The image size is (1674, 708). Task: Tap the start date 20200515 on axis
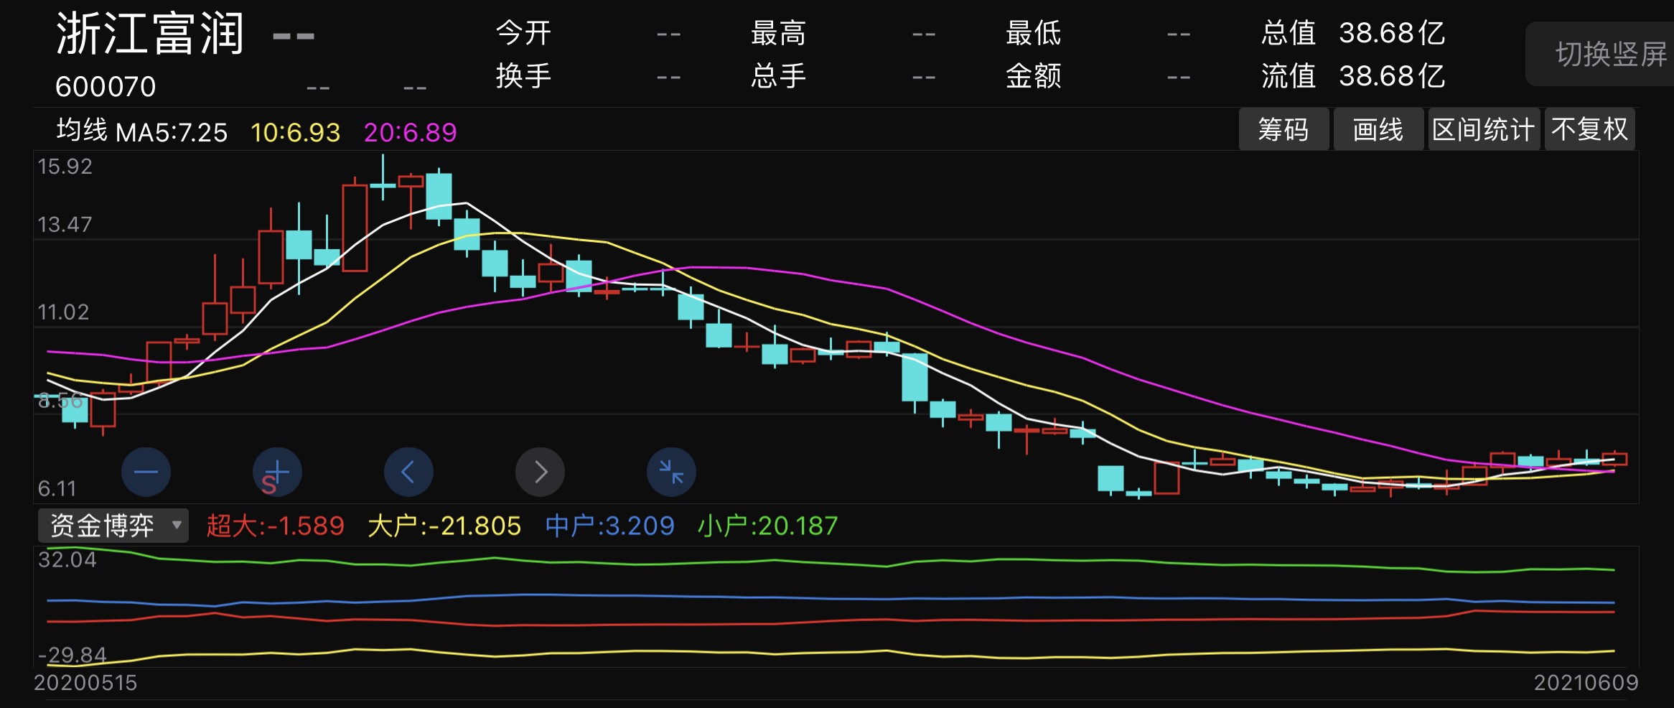tap(85, 683)
